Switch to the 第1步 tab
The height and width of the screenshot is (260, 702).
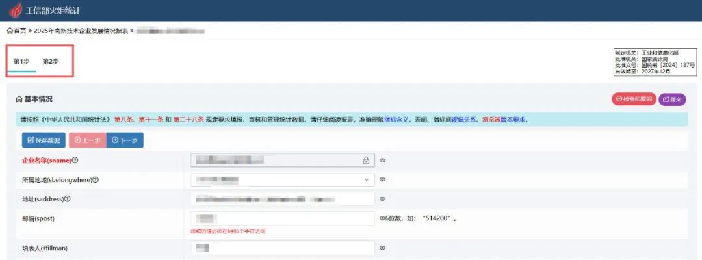point(21,62)
